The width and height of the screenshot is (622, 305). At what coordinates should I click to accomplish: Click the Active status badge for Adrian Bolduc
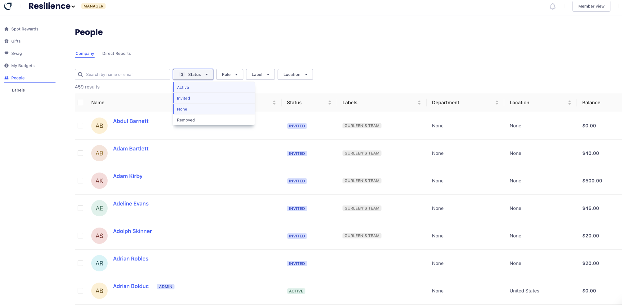296,291
